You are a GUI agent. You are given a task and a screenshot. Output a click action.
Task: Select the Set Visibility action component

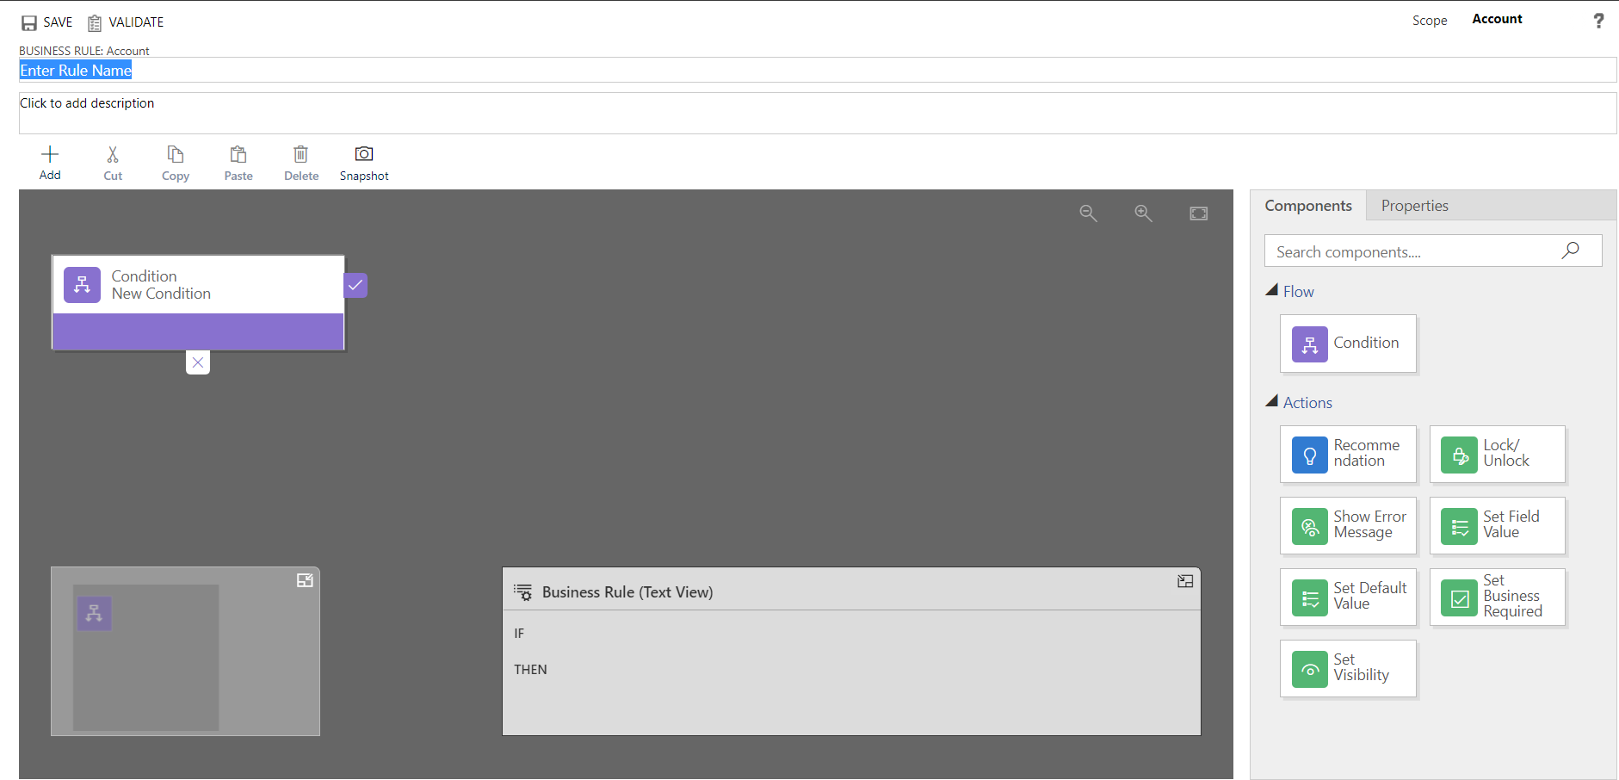[1347, 668]
